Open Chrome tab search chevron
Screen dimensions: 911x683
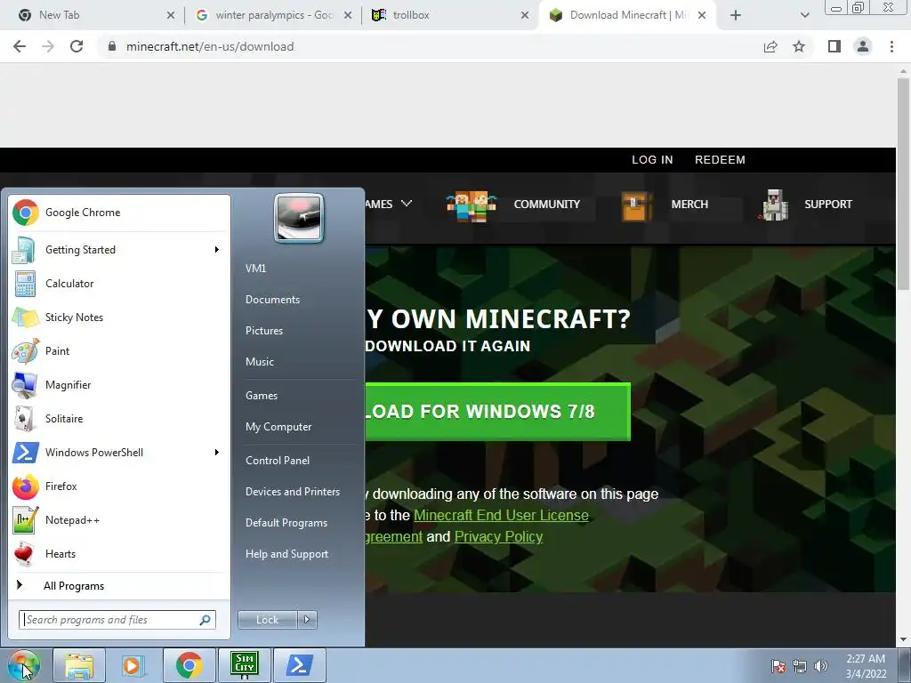(804, 16)
